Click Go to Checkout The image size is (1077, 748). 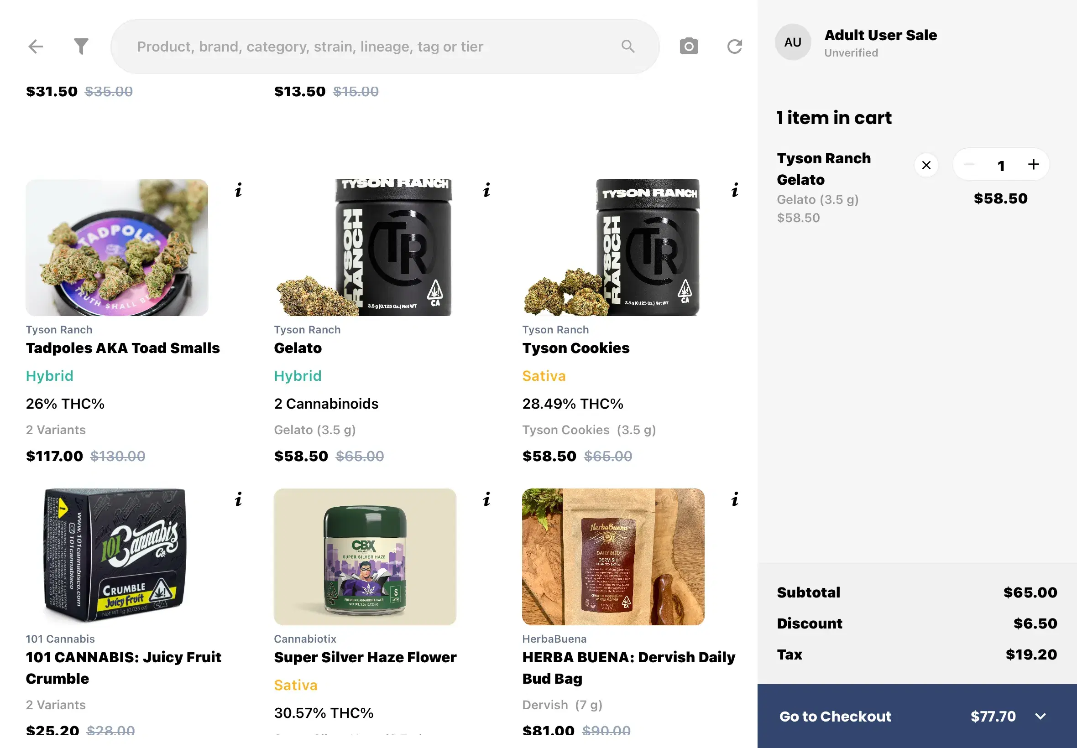[834, 717]
